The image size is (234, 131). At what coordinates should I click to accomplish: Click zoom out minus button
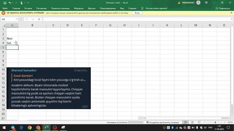204,122
